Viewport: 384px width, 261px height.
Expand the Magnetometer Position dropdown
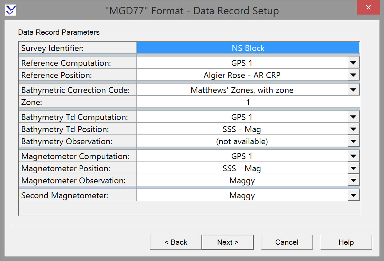point(353,168)
